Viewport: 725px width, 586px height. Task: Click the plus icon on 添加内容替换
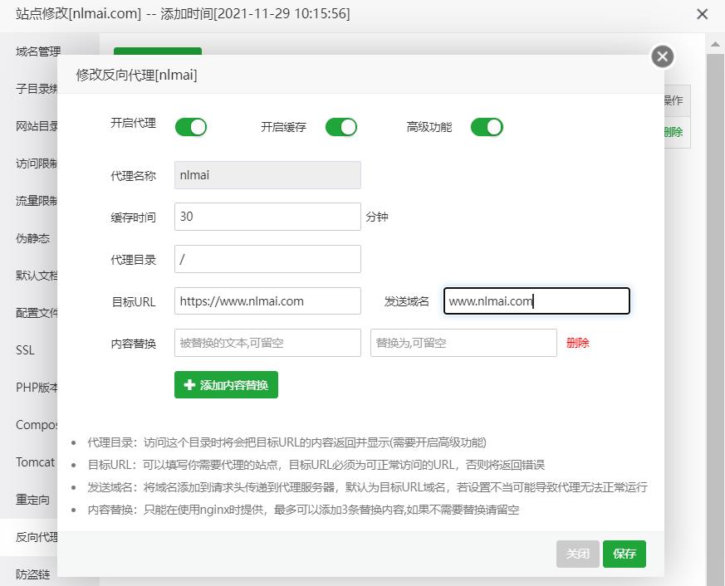click(189, 384)
